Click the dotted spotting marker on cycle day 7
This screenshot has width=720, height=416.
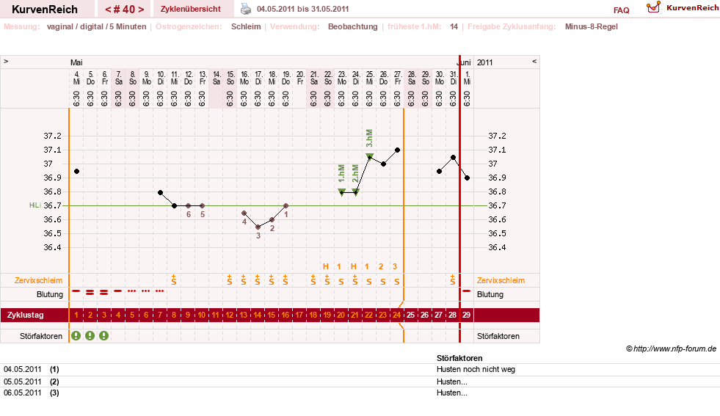(x=160, y=291)
